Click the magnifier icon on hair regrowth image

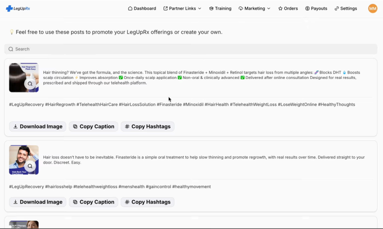[x=30, y=84]
